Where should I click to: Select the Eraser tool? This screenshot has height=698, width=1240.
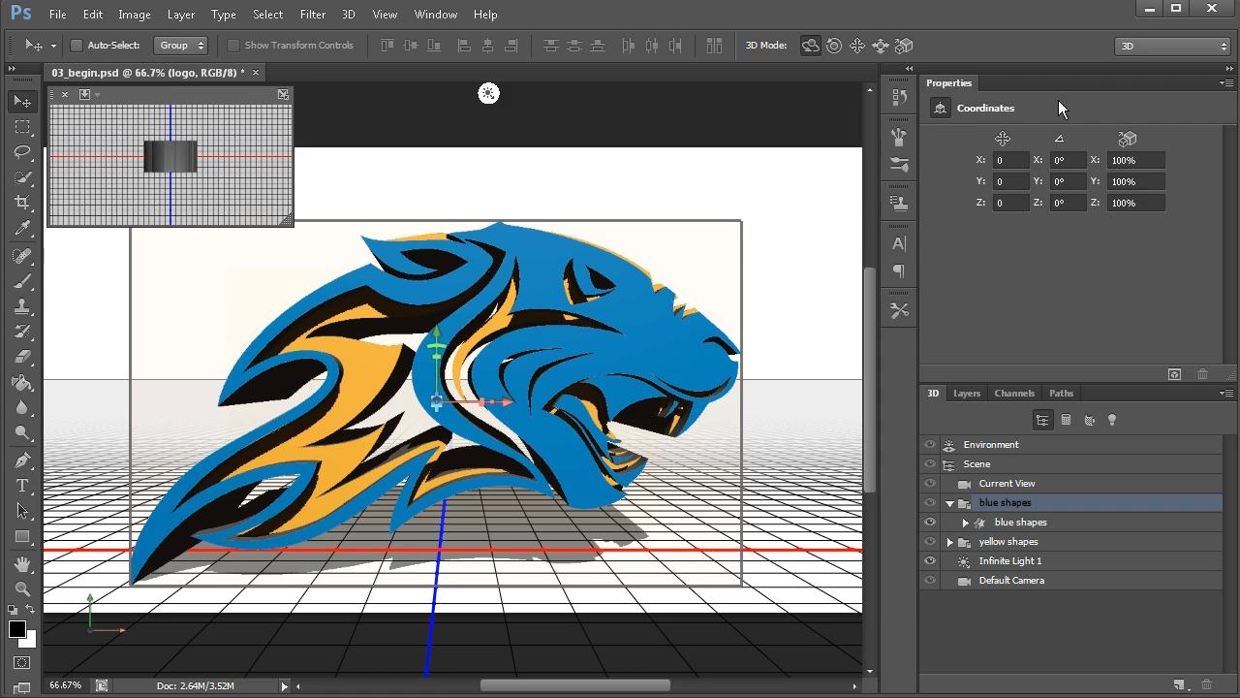click(x=22, y=357)
